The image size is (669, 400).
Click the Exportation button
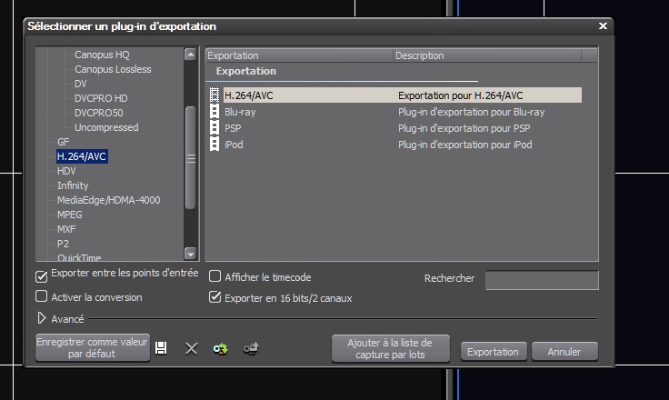click(x=494, y=352)
